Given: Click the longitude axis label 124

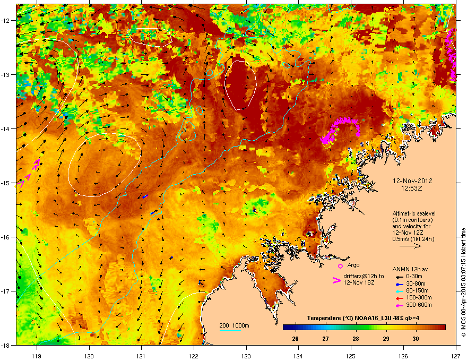Looking at the screenshot, I should click(298, 356).
